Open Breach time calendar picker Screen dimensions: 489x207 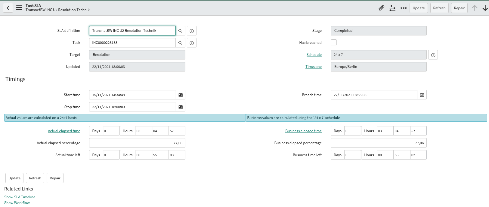[422, 95]
